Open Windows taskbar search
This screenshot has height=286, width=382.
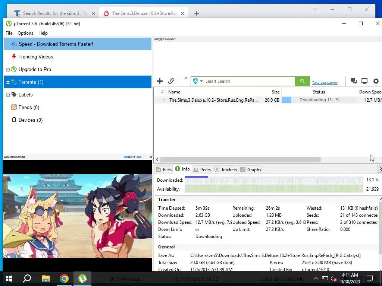[x=27, y=279]
